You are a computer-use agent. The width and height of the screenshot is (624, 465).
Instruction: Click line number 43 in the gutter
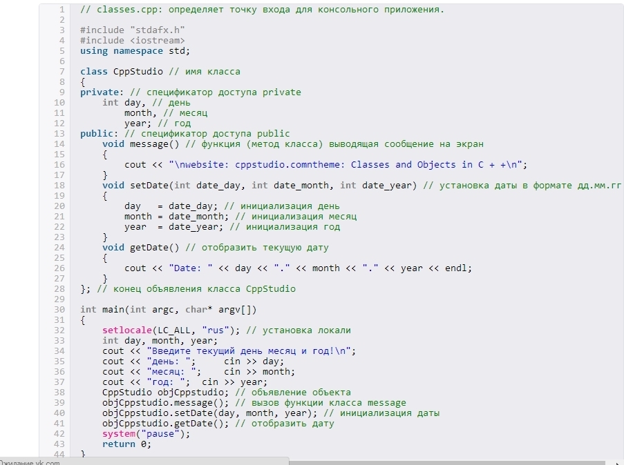click(59, 444)
